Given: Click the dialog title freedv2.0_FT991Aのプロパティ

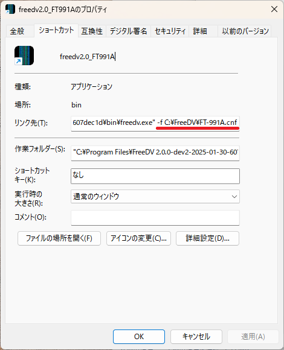Looking at the screenshot, I should pos(63,10).
